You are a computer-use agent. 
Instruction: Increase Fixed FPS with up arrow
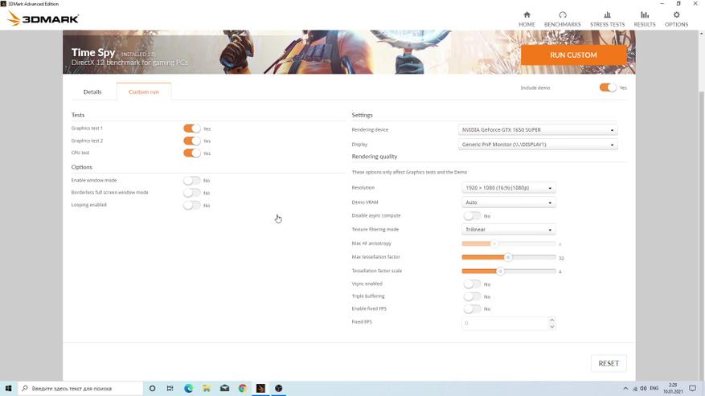point(552,320)
